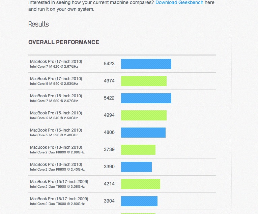Image resolution: width=258 pixels, height=214 pixels.
Task: Select MacBook Pro 17-inch Core i5 M 540 row
Action: pyautogui.click(x=122, y=81)
